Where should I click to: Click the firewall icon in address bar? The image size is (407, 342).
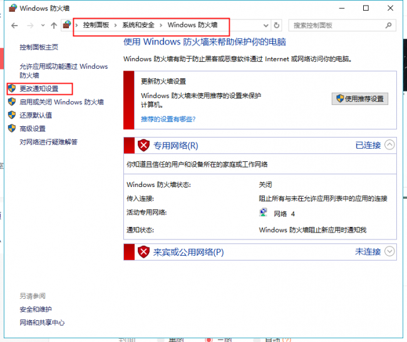pos(67,25)
